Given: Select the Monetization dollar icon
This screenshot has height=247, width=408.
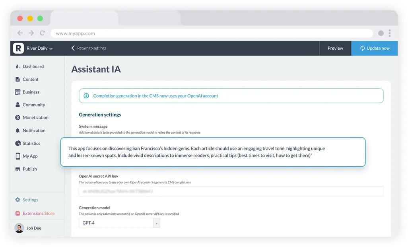Looking at the screenshot, I should click(x=17, y=117).
